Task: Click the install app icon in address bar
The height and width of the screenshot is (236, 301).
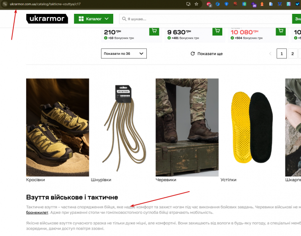Action: point(188,4)
